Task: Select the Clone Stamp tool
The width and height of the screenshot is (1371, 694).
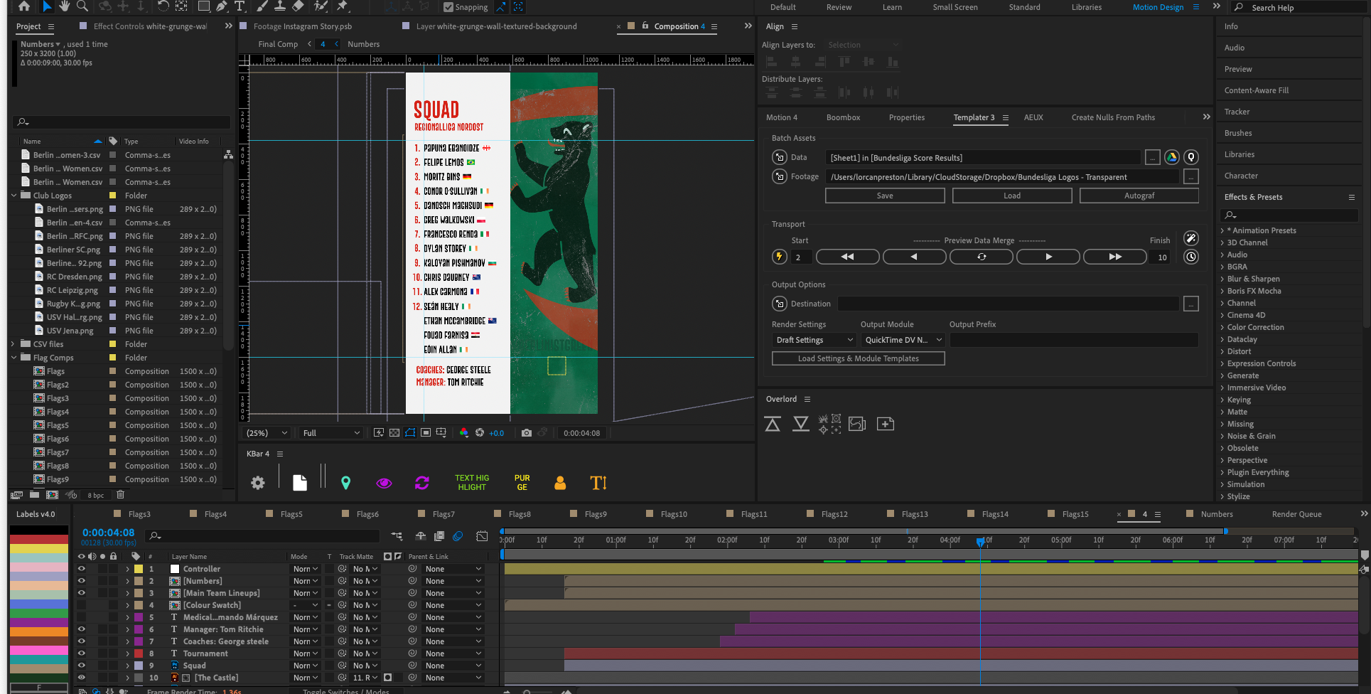Action: tap(280, 6)
